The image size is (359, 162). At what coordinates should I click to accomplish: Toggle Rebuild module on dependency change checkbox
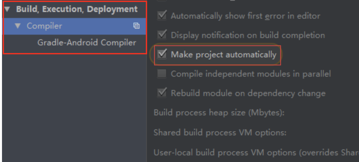162,93
